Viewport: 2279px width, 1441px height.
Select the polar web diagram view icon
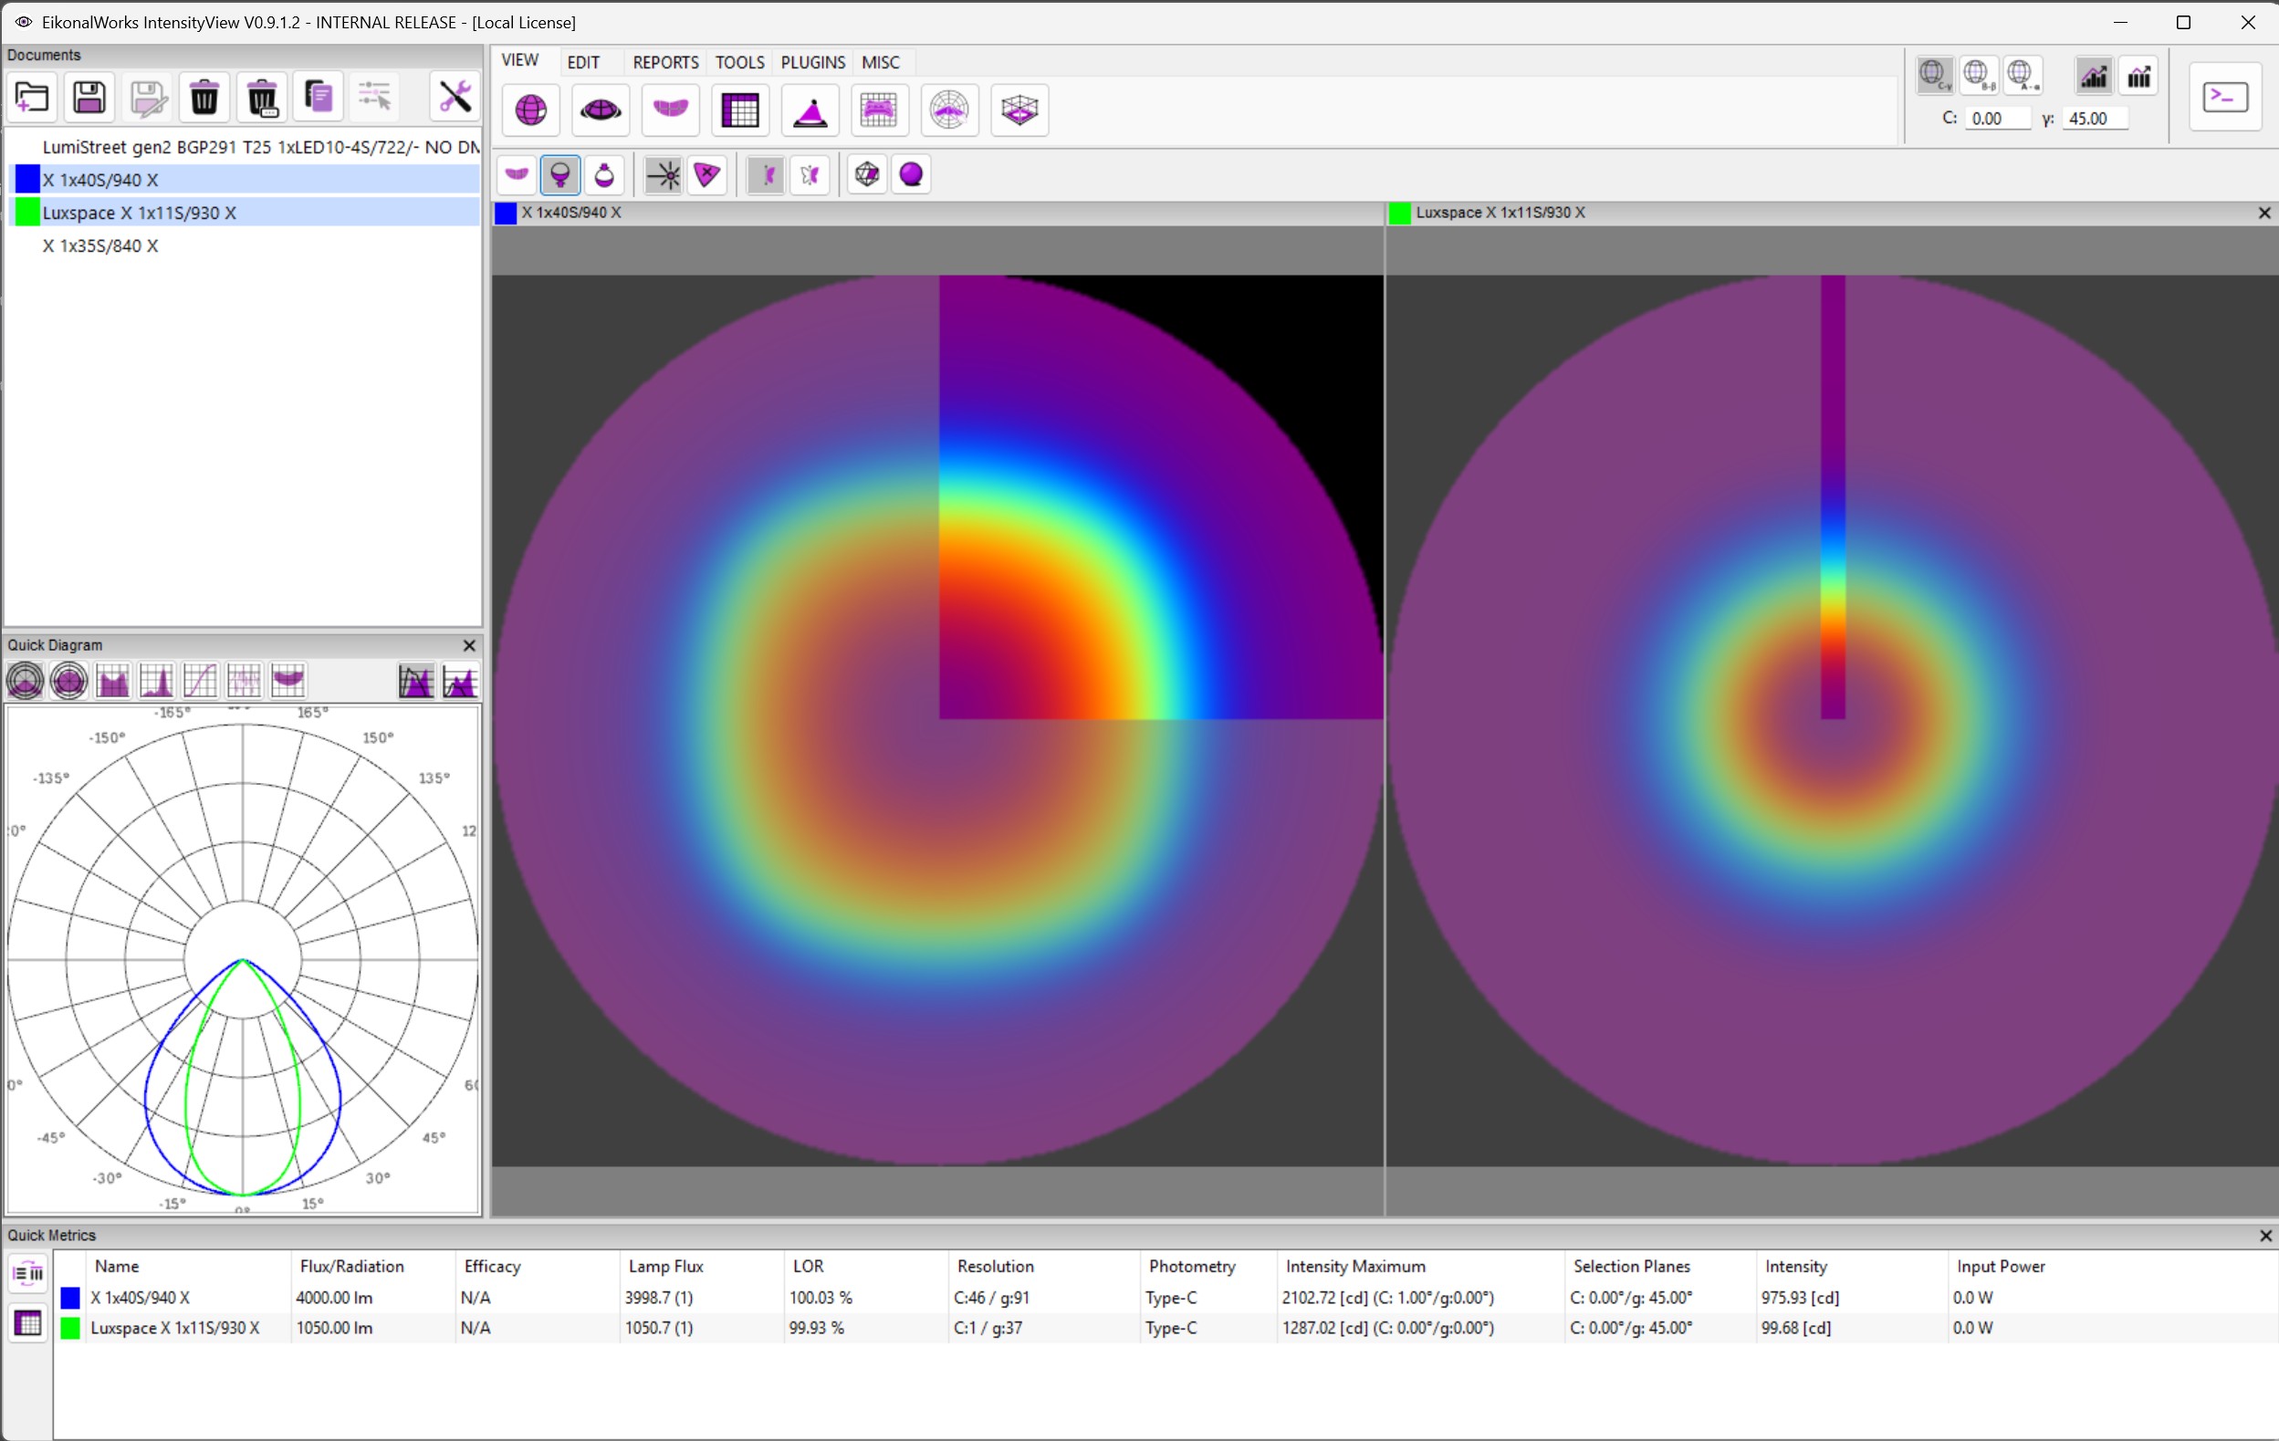coord(949,110)
